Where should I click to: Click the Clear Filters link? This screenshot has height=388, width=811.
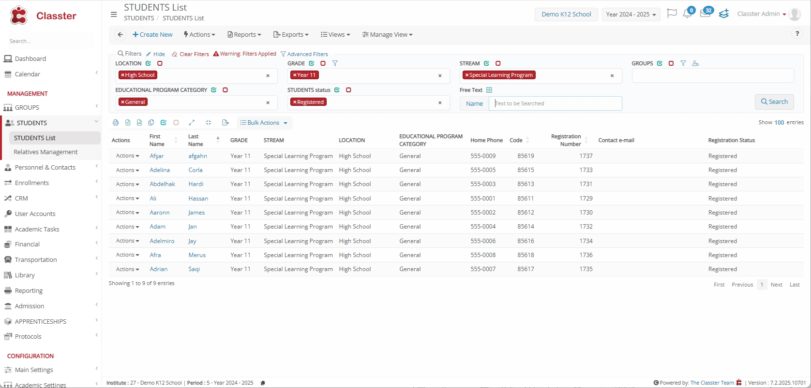(191, 54)
